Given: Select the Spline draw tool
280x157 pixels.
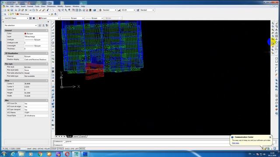Looking at the screenshot, I should pos(53,49).
